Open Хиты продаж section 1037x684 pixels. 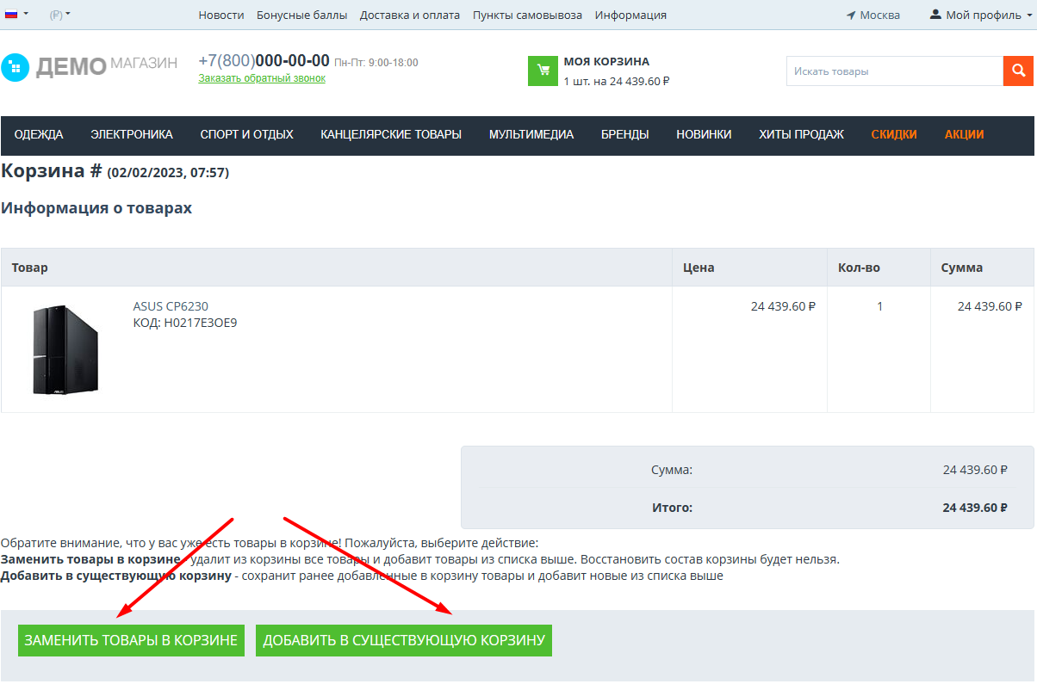click(x=801, y=134)
